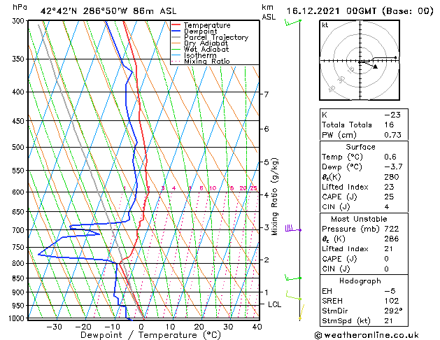
Task: Click the vertical 'Mixing Ratio (g/kg)' axis label
Action: click(x=274, y=197)
